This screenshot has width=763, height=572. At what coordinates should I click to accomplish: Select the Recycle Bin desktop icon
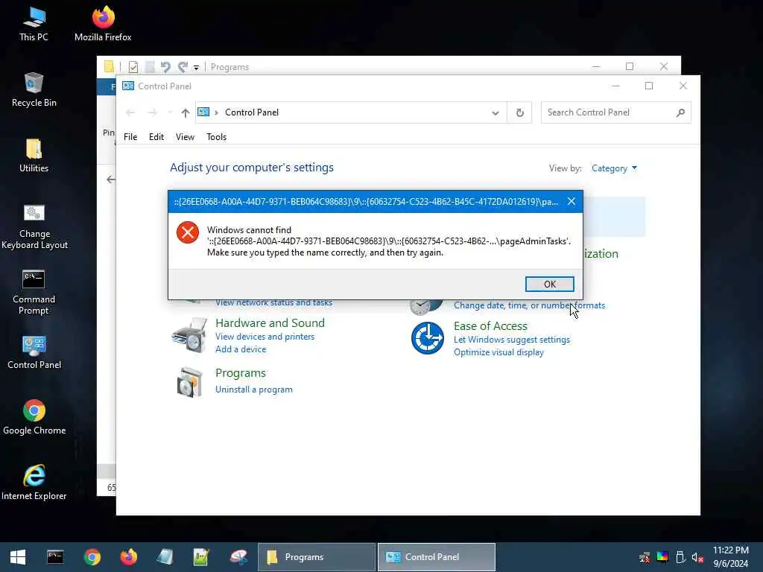34,89
